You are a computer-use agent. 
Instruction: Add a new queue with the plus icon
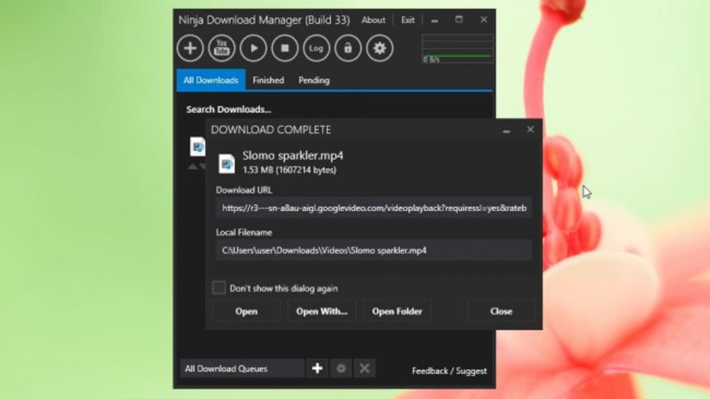click(x=317, y=368)
